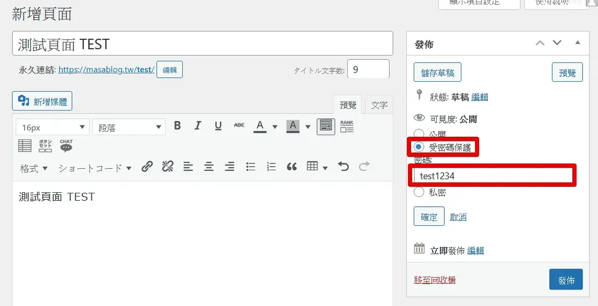
Task: Open the 格式 format menu
Action: [34, 168]
